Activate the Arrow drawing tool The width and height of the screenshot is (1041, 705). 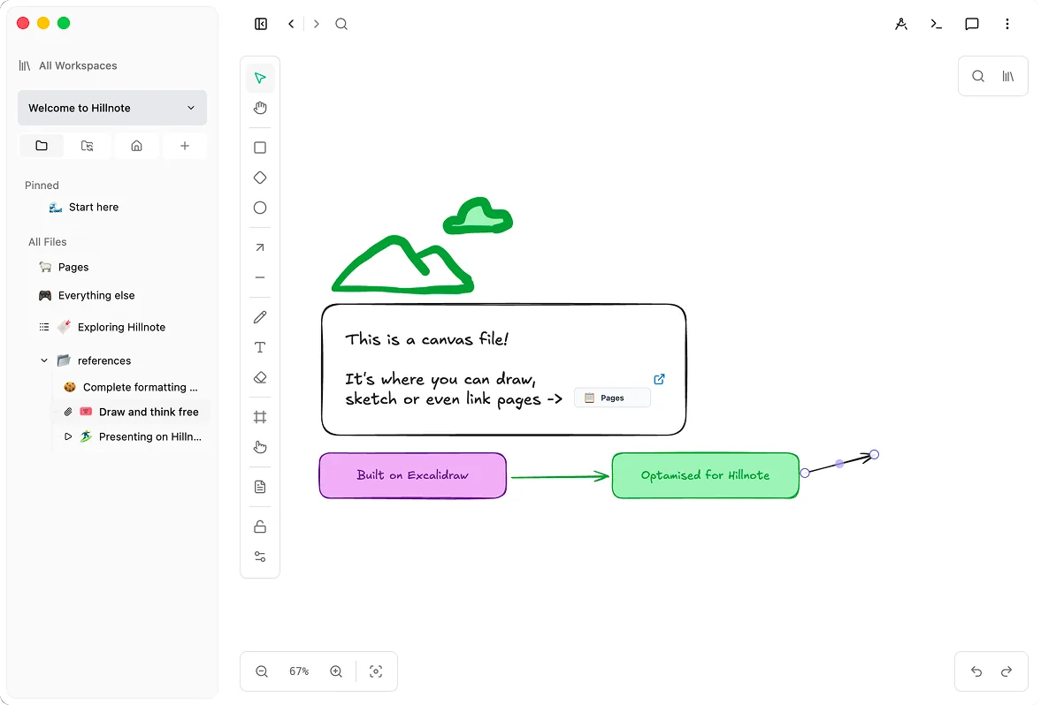pos(259,247)
